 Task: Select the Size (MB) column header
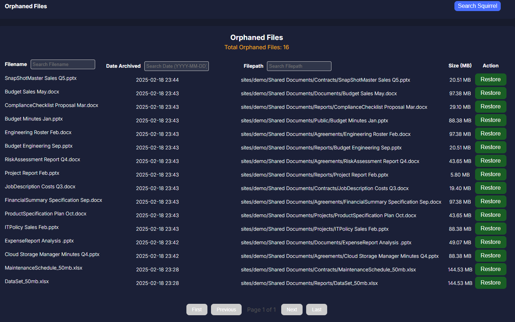(460, 66)
